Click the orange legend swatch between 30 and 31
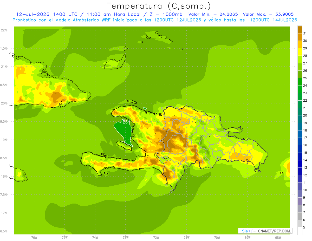The height and width of the screenshot is (241, 312). [300, 37]
